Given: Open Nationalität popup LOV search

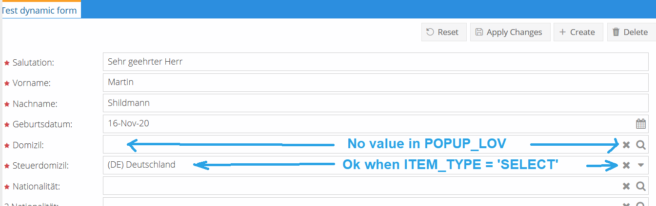Looking at the screenshot, I should point(641,186).
